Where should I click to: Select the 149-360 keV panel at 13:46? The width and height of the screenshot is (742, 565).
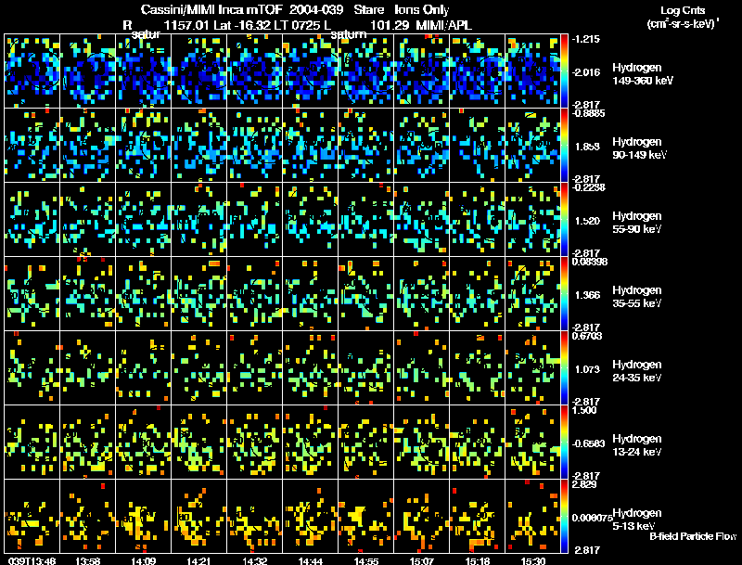(32, 71)
